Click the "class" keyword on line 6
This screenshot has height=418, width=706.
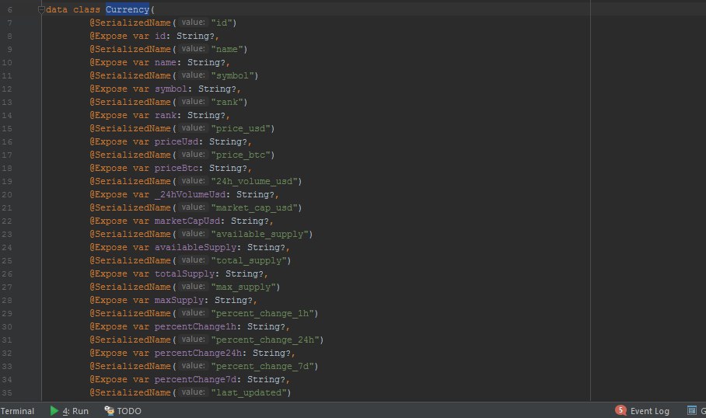pyautogui.click(x=86, y=9)
